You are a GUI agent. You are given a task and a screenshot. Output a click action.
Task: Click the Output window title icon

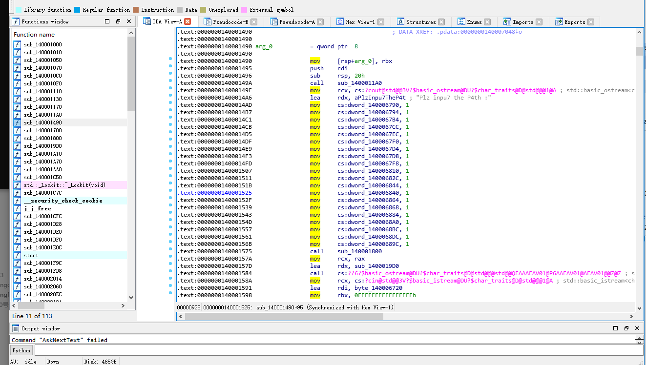tap(16, 328)
